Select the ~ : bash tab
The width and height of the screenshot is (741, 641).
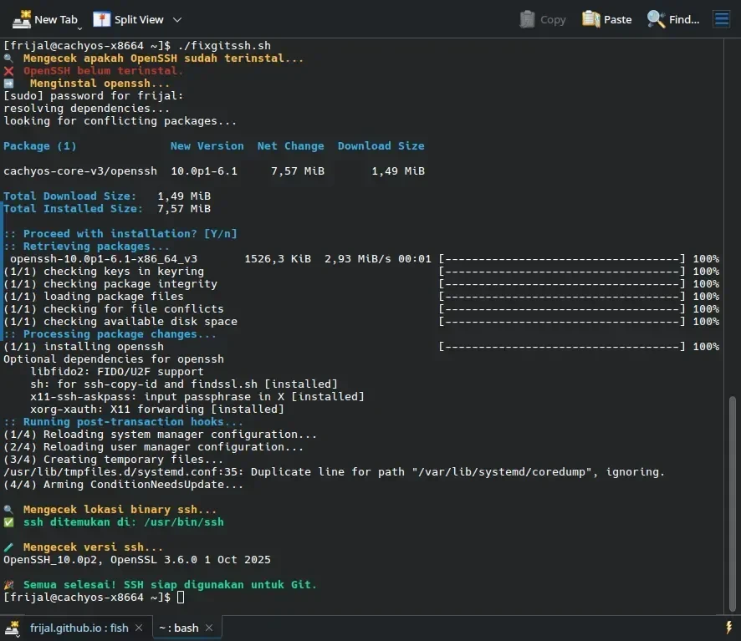click(x=179, y=628)
